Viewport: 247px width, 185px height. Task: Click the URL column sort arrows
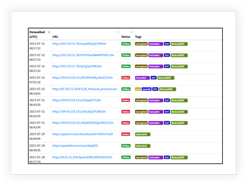click(x=117, y=32)
